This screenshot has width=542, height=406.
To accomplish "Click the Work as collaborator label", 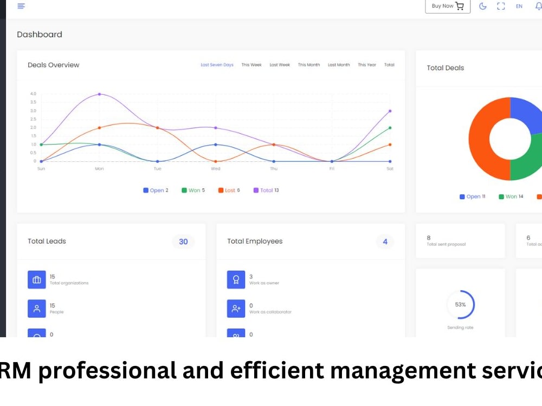I will pos(270,312).
